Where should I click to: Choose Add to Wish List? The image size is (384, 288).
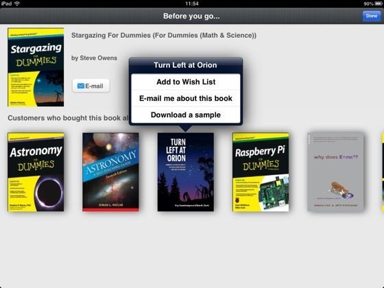186,82
